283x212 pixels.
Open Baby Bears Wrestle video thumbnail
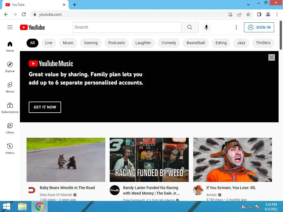click(x=66, y=160)
